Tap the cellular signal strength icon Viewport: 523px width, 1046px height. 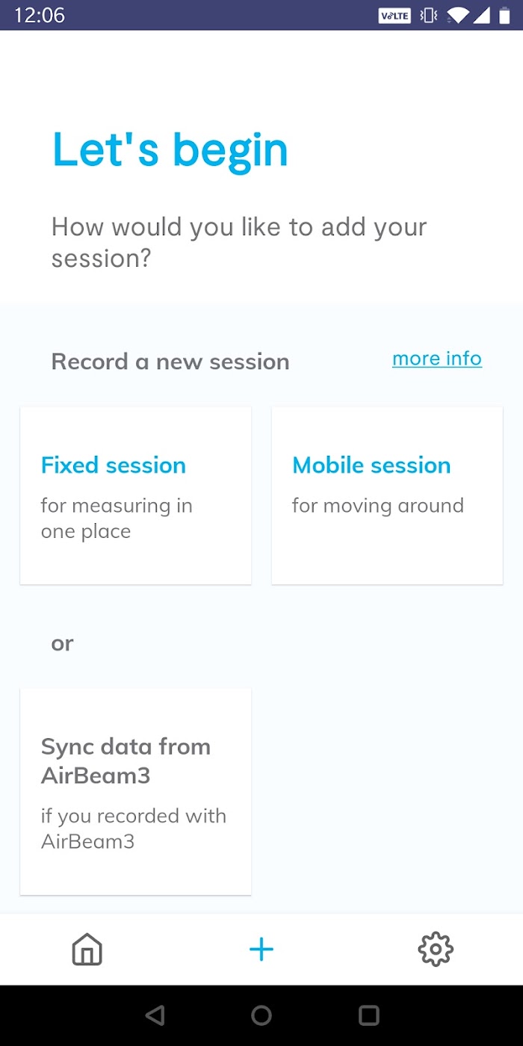481,15
